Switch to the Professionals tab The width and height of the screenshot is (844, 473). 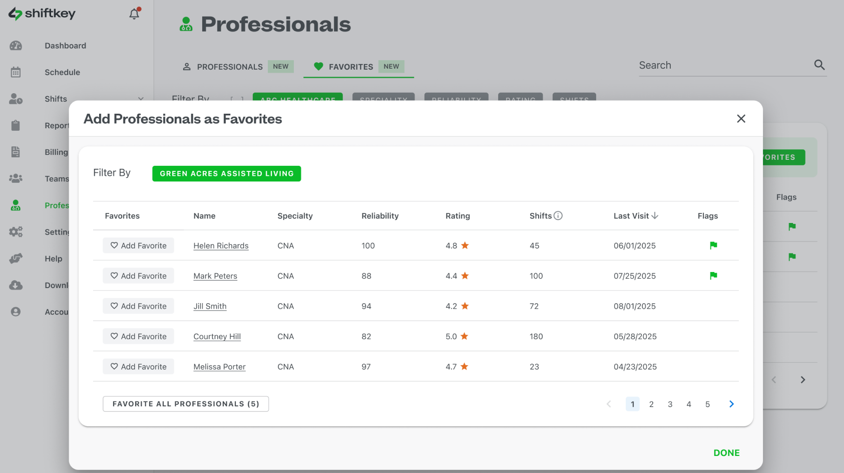[x=230, y=66]
